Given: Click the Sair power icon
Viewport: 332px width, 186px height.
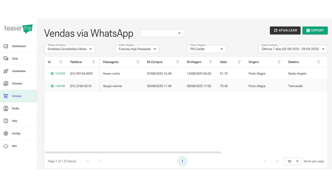Looking at the screenshot, I should pyautogui.click(x=6, y=146).
